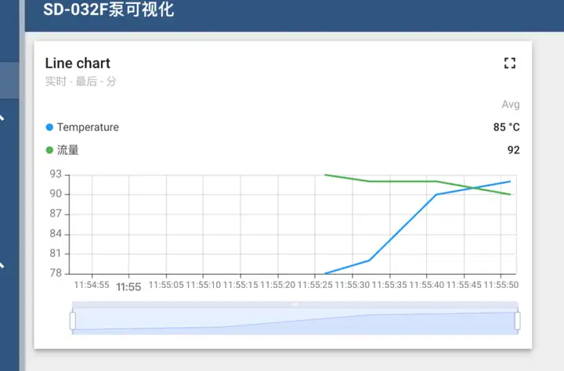Click the Avg column header
The width and height of the screenshot is (564, 371).
511,105
